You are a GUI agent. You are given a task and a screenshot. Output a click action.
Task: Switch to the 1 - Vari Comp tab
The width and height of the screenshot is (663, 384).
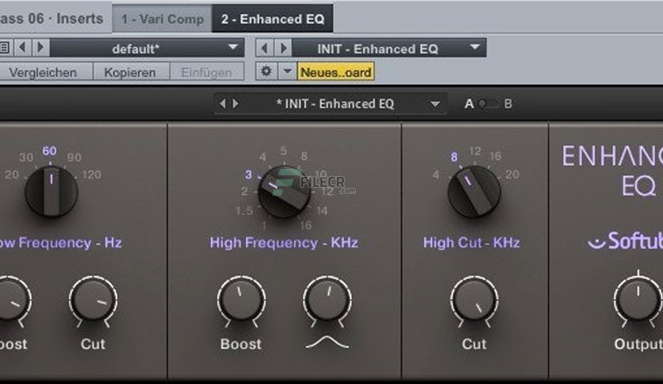pos(163,19)
